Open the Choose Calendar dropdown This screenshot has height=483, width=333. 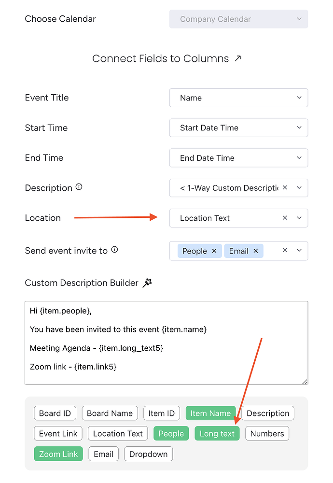pyautogui.click(x=238, y=19)
